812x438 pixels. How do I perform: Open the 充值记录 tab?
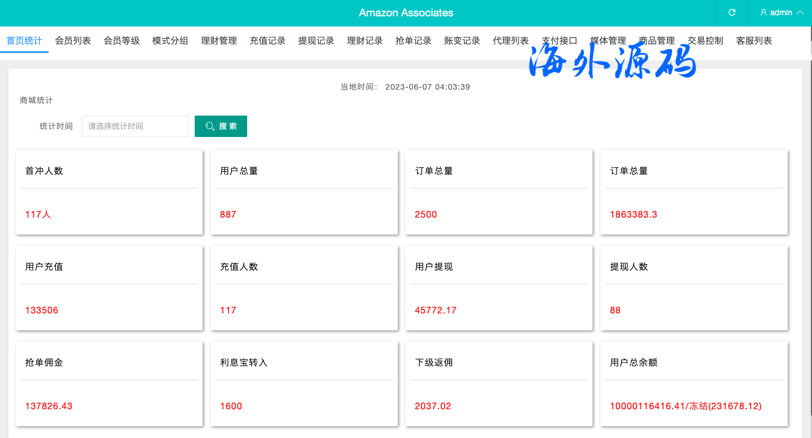click(x=267, y=41)
